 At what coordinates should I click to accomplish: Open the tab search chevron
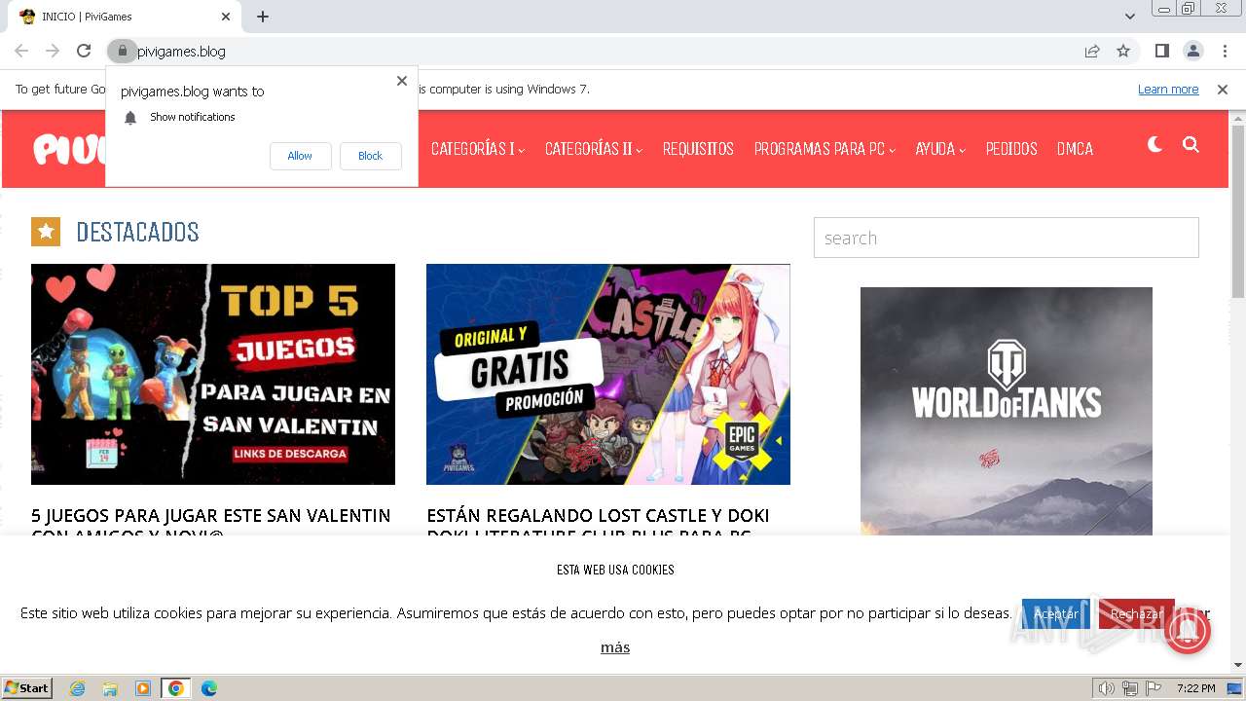[x=1130, y=17]
